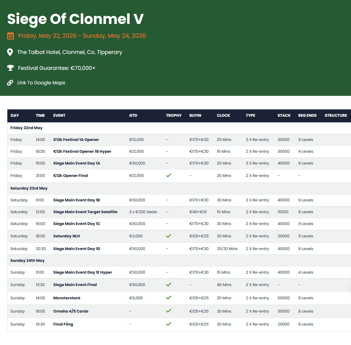
Task: Click the trophy checkmark for Siege Main Event Final
Action: 168,285
